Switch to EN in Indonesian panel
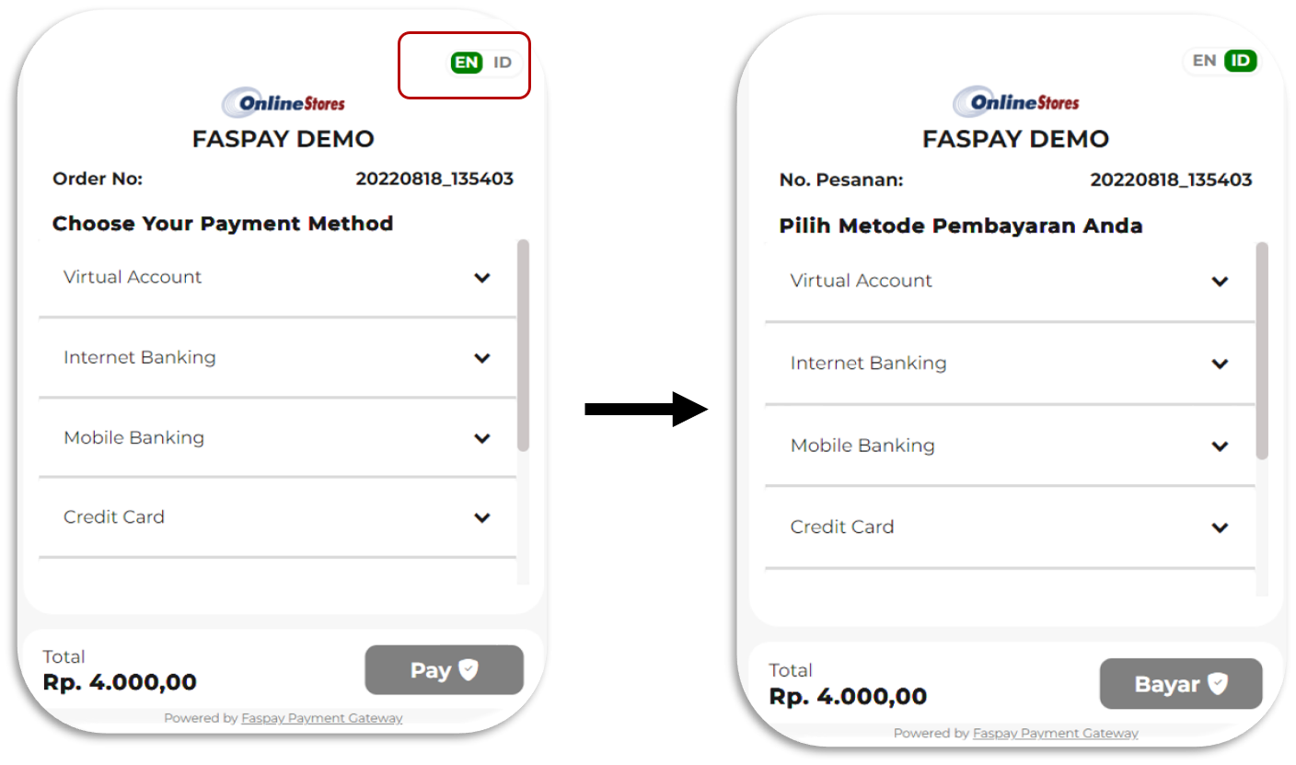The width and height of the screenshot is (1296, 765). (1204, 61)
